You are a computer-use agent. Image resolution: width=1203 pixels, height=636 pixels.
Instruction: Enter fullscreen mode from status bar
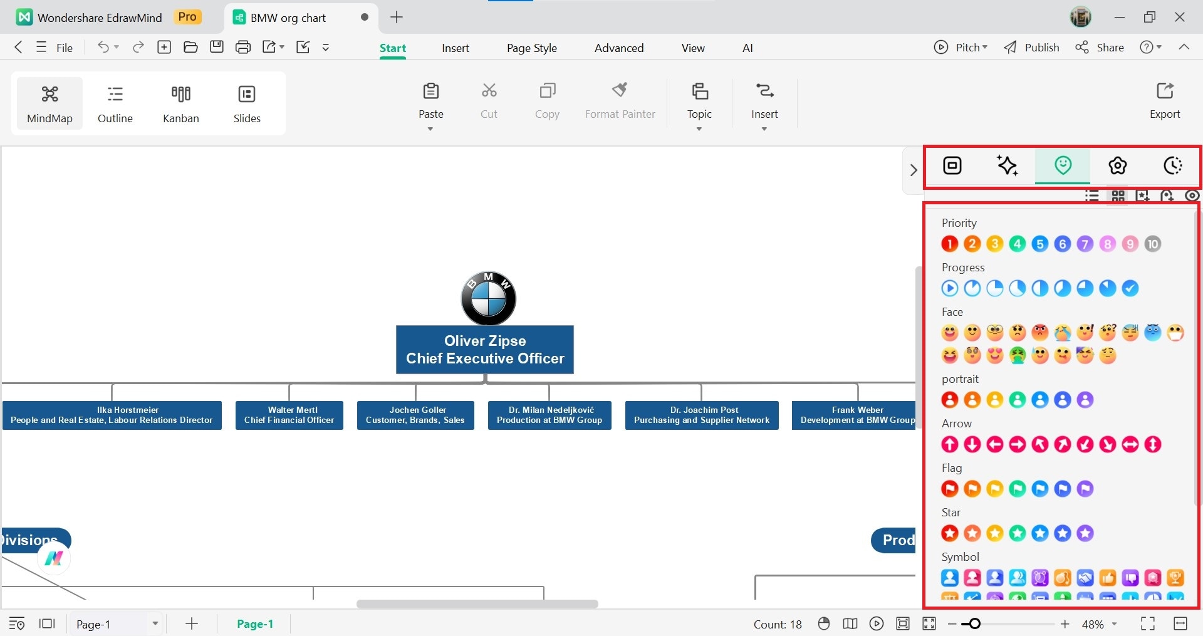click(x=1148, y=623)
